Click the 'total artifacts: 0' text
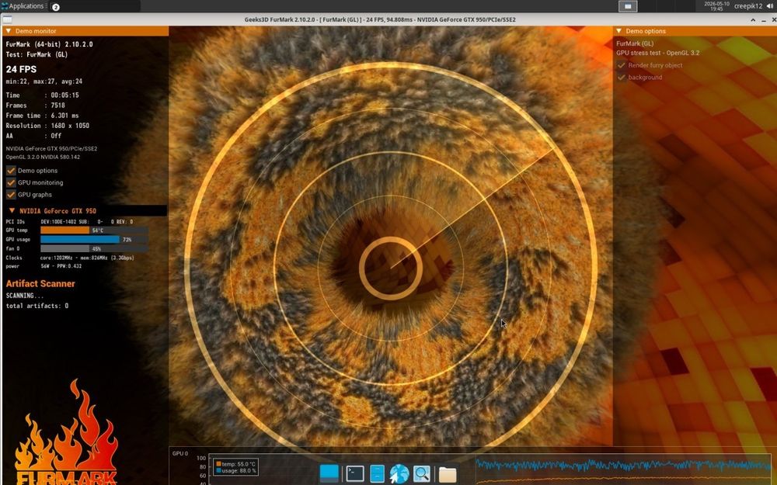Screen dimensions: 777x485 tap(37, 306)
